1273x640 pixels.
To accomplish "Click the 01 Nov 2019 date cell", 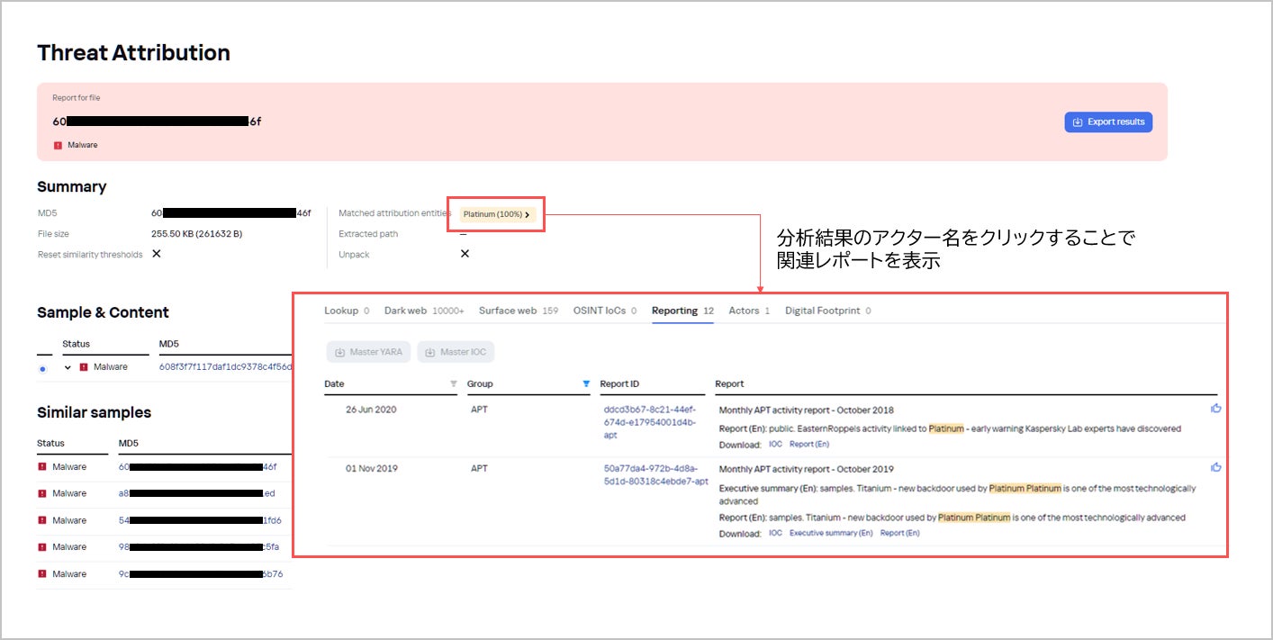I will 372,468.
